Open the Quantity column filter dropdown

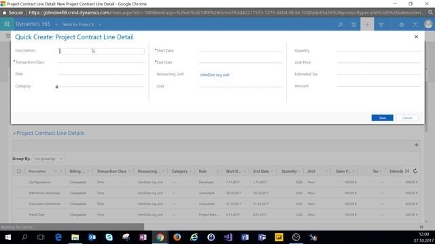click(x=299, y=171)
